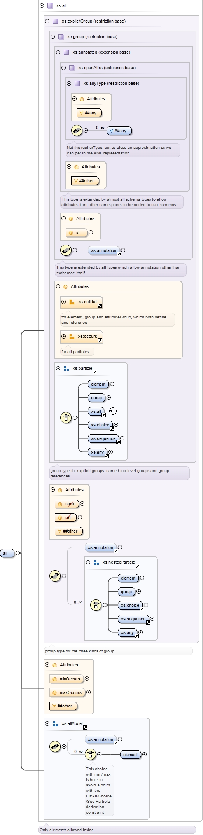This screenshot has height=835, width=203.
Task: Click the xs:defRef attribute group icon
Action: click(72, 302)
